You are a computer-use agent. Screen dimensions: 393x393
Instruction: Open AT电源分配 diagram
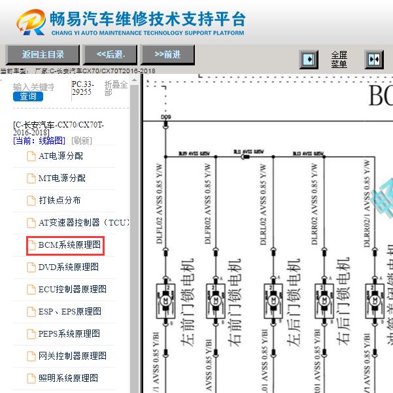[x=61, y=156]
